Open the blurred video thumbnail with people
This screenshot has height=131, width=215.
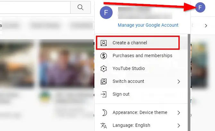point(67,64)
